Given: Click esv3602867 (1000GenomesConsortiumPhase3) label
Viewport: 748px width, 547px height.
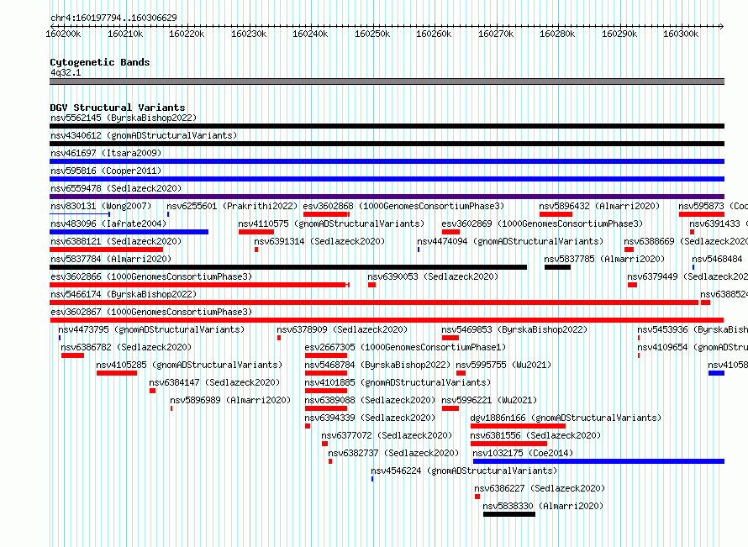Looking at the screenshot, I should (x=151, y=312).
